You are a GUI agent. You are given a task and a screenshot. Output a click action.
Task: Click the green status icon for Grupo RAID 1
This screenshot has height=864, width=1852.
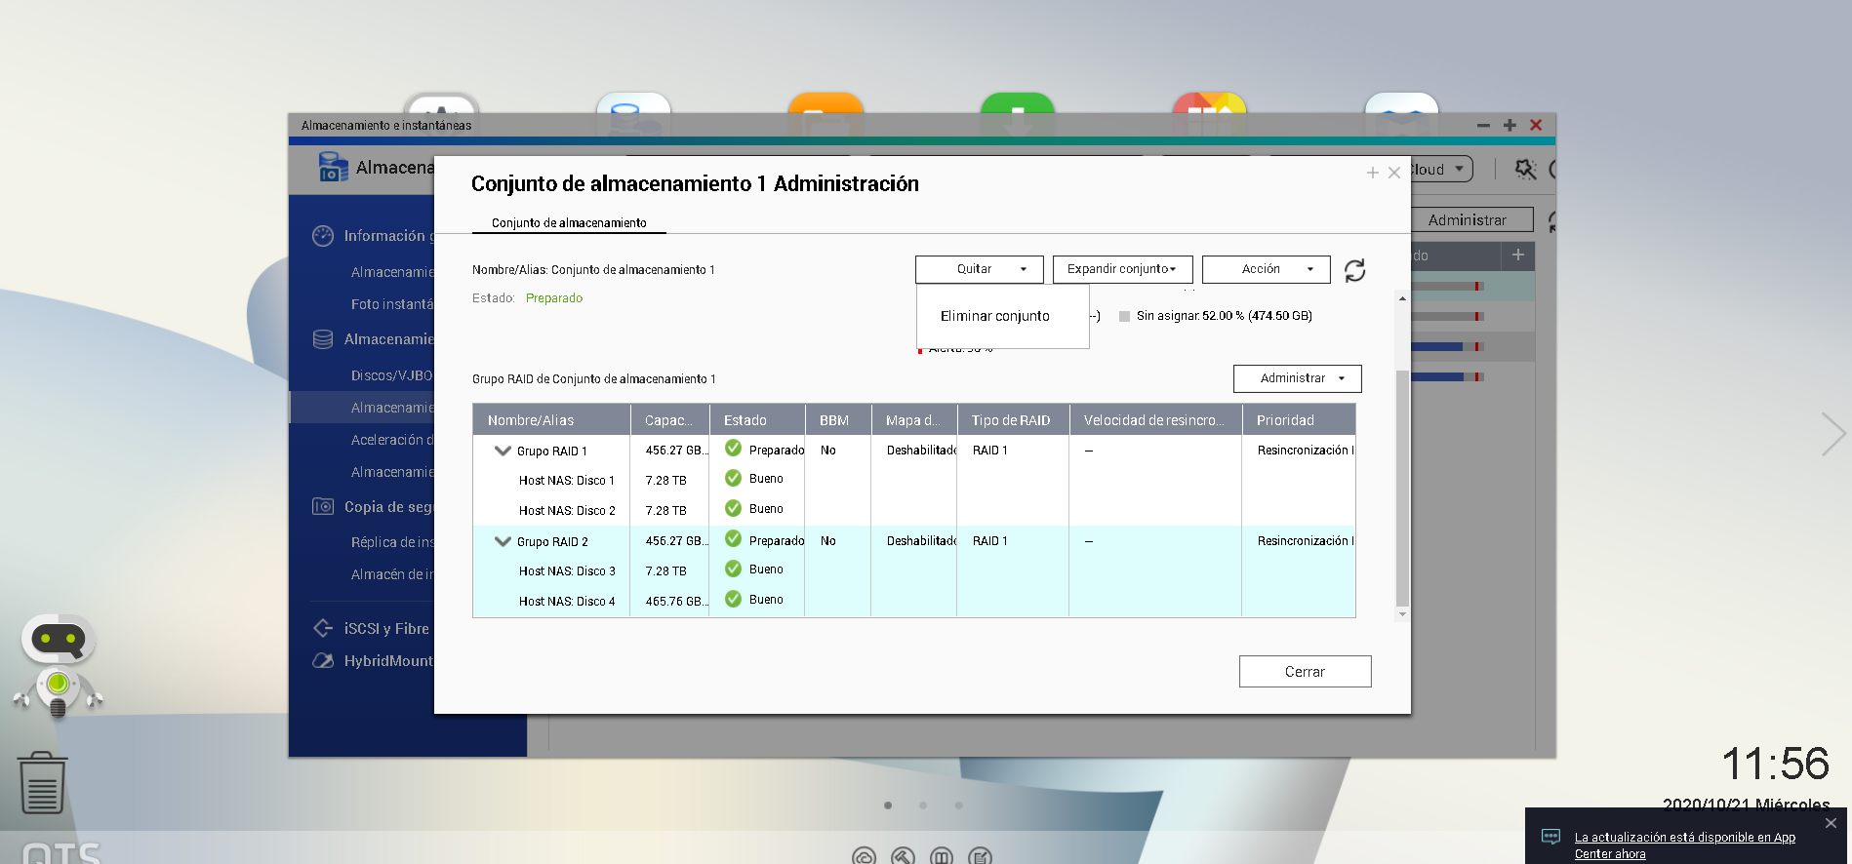[x=733, y=449]
